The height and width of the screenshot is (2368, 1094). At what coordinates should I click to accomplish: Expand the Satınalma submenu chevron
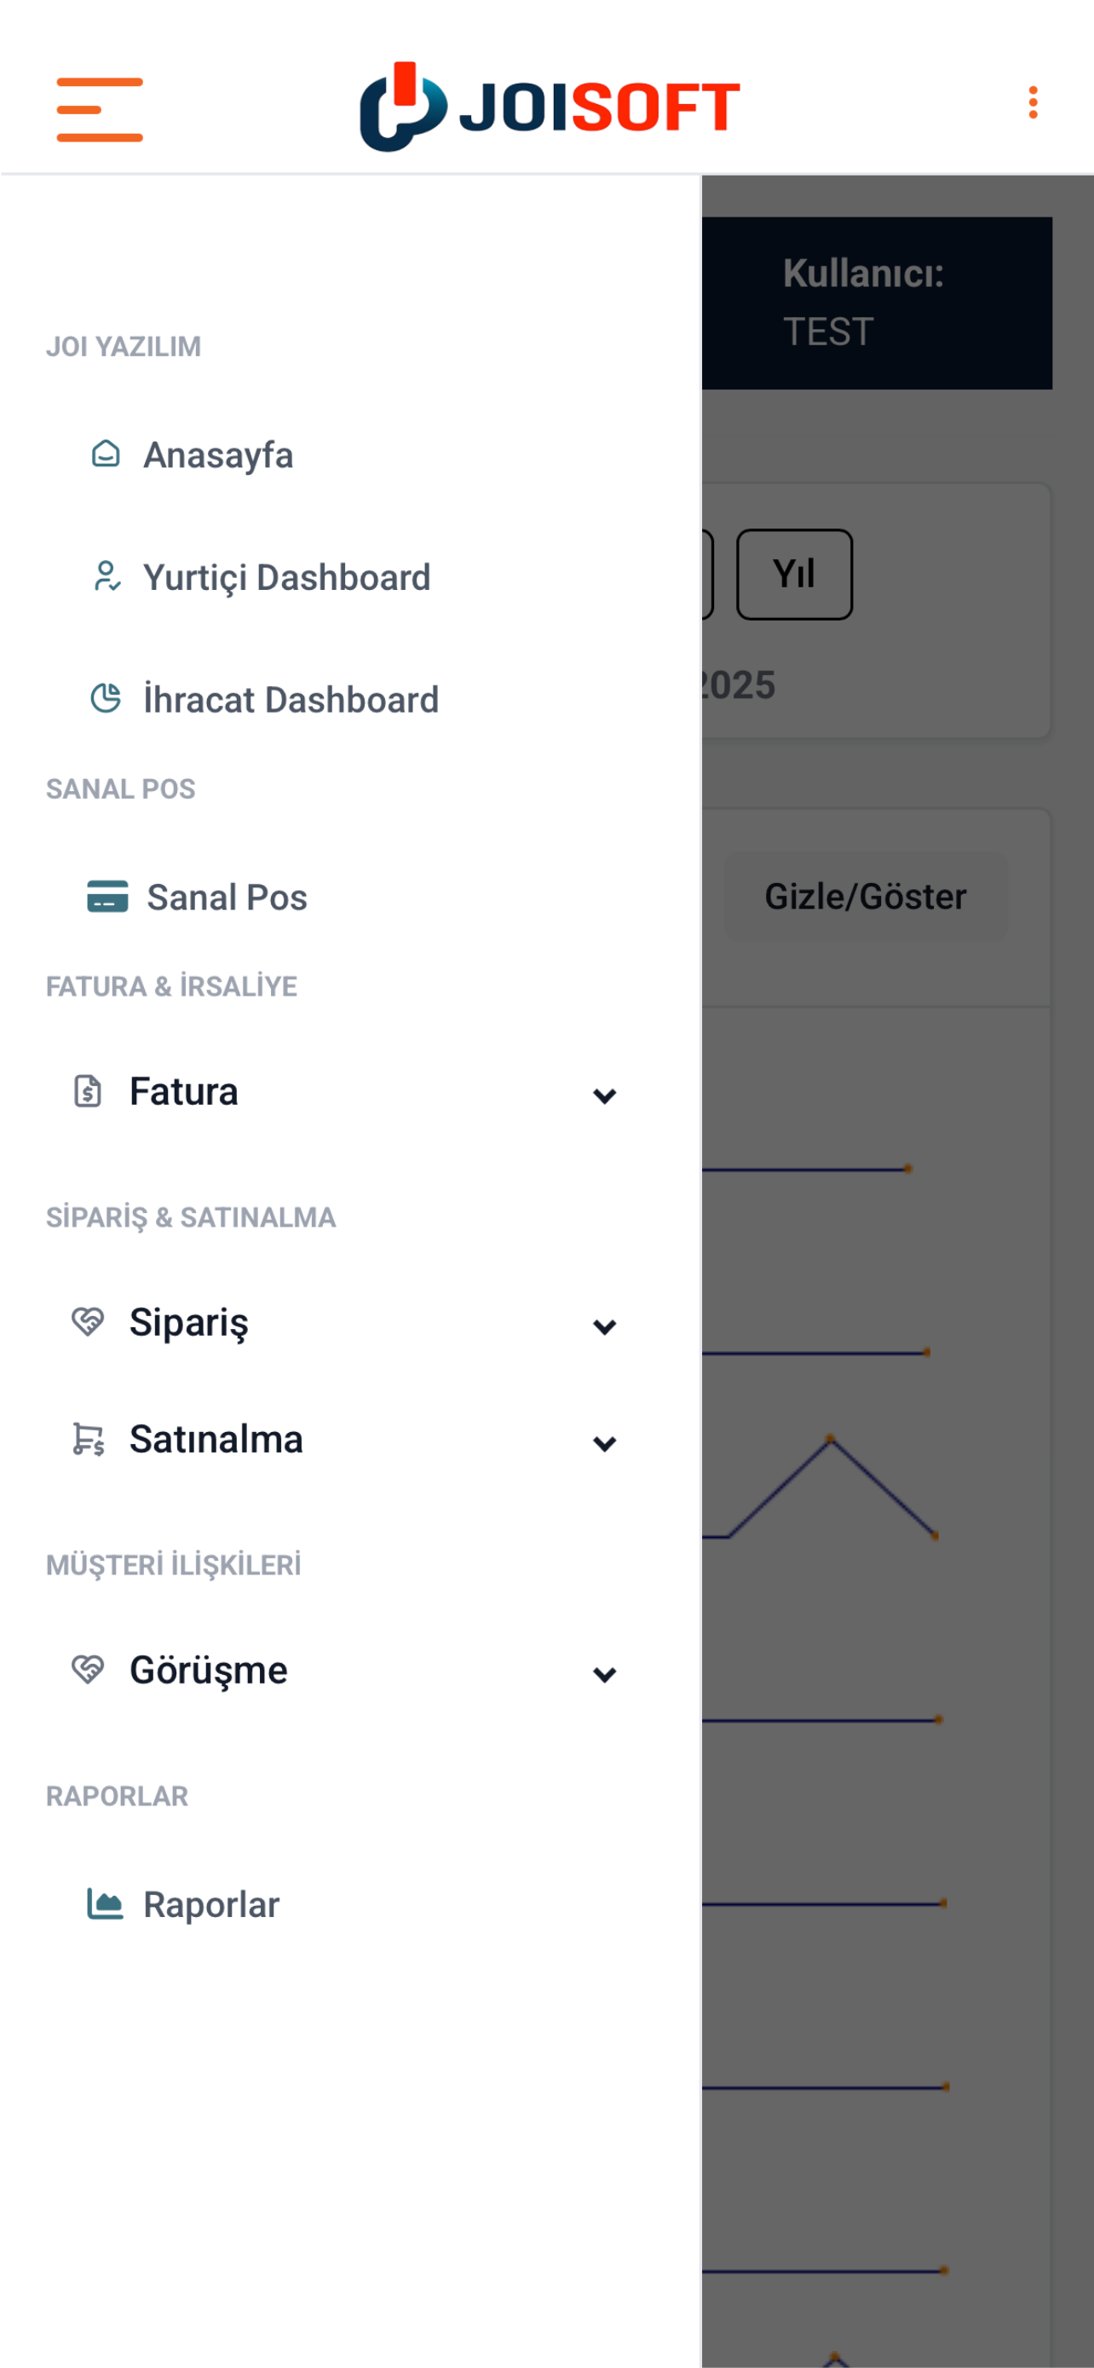[x=604, y=1443]
